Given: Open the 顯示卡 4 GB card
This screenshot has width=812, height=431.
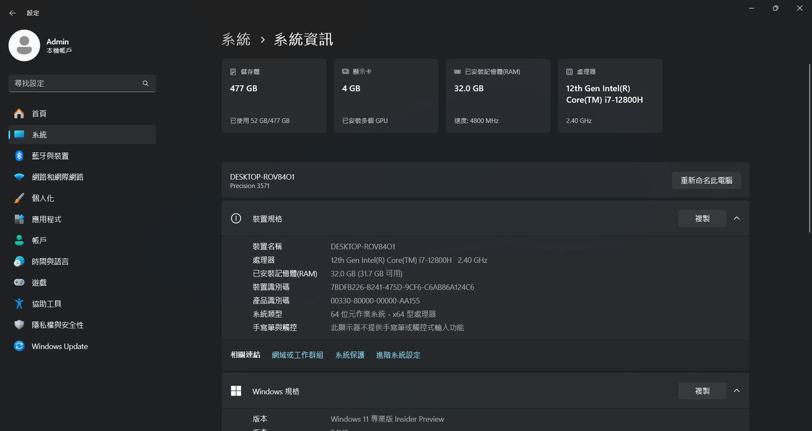Looking at the screenshot, I should [386, 96].
